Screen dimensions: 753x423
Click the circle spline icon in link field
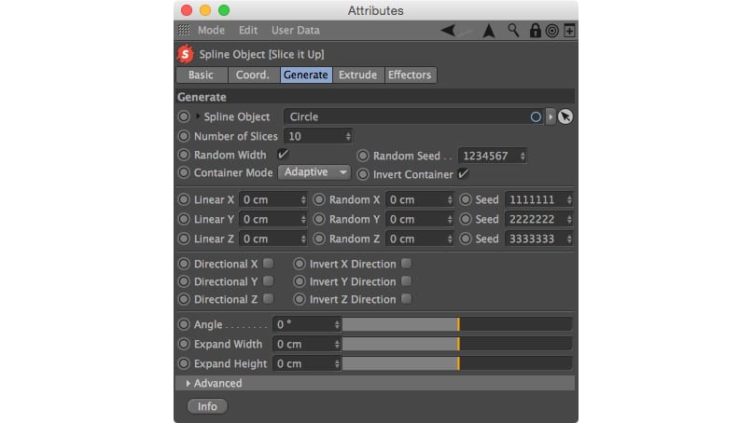536,116
